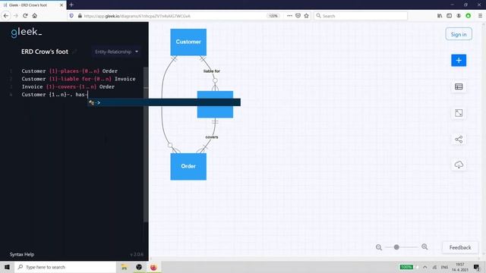Click code line 'Invoice {1}-covers-{1..n} Order'

tap(68, 86)
